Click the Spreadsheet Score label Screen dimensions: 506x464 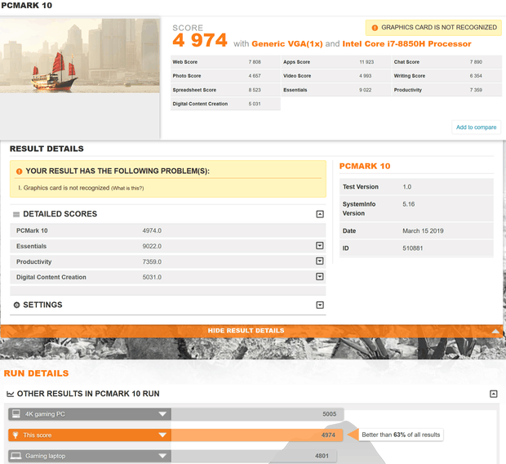[x=194, y=90]
